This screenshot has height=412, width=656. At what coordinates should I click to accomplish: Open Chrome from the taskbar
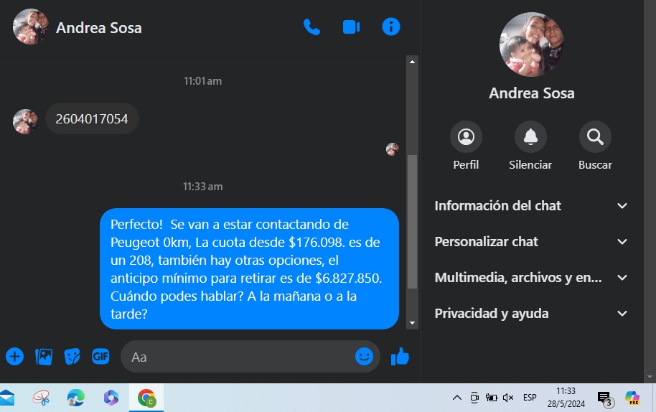pos(146,398)
